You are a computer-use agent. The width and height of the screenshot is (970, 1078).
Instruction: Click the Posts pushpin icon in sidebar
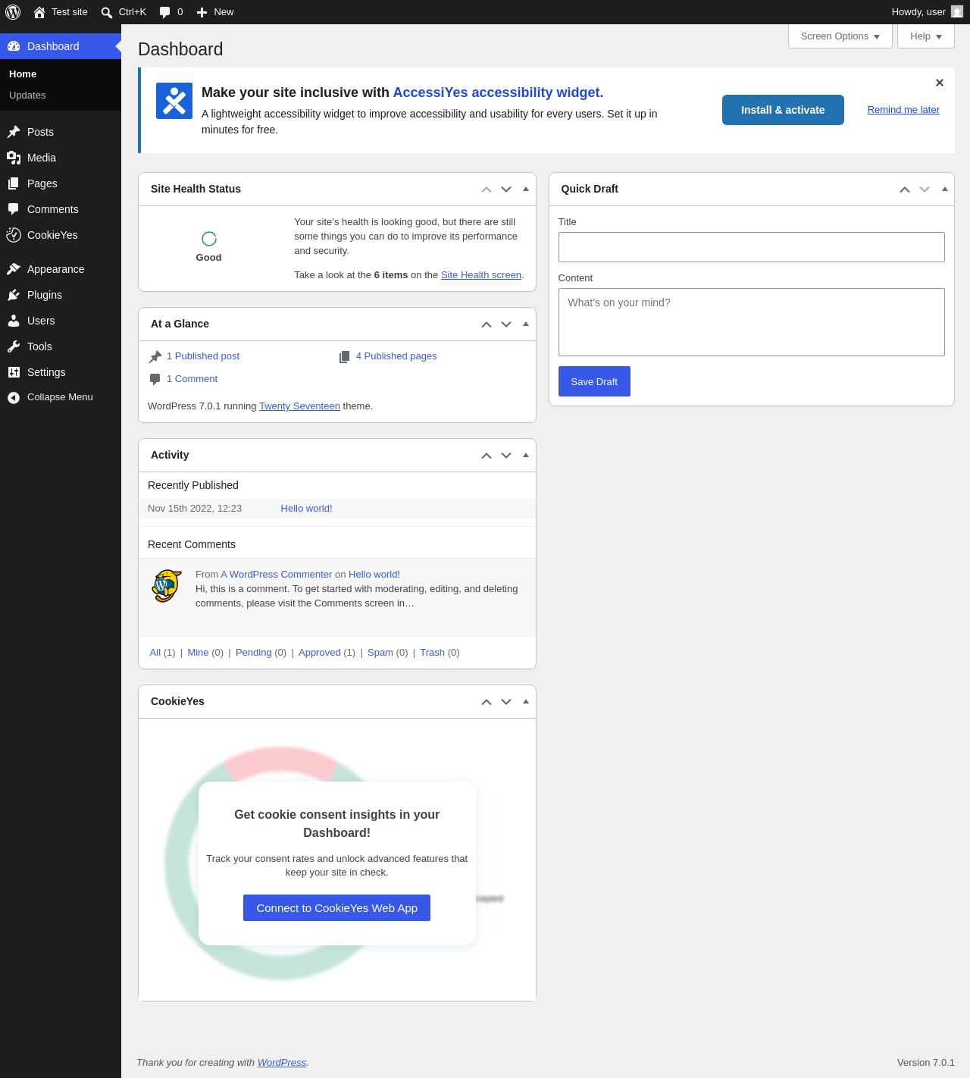point(14,132)
